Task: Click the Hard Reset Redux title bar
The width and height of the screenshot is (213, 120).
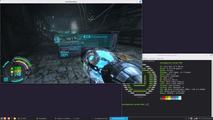Action: [71, 2]
